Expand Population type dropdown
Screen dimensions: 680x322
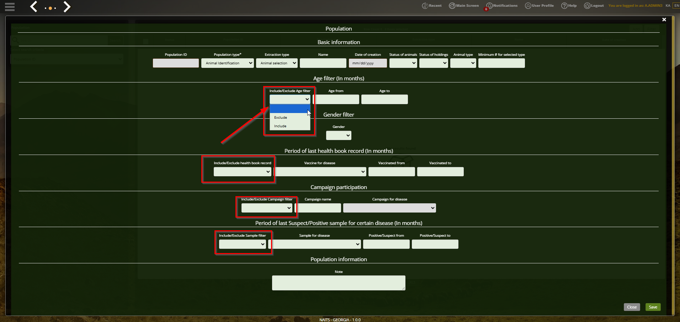[x=228, y=63]
